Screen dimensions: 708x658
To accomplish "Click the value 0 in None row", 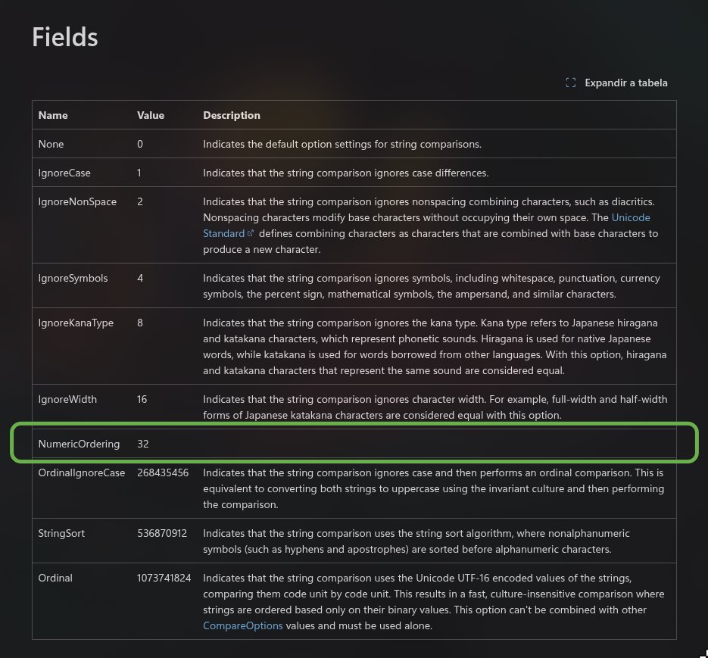I will point(140,144).
